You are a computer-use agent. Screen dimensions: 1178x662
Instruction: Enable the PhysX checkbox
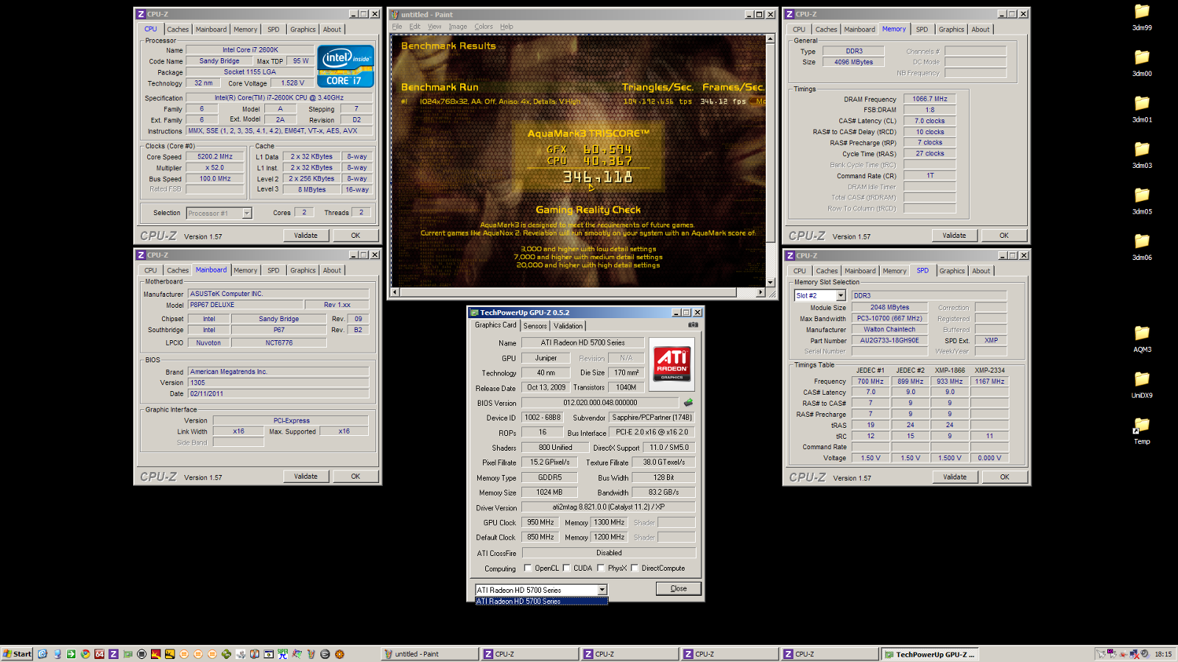point(601,568)
